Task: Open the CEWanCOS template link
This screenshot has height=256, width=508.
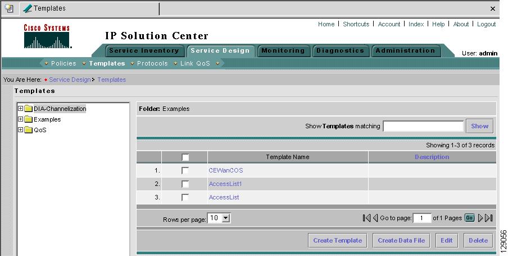Action: [225, 170]
